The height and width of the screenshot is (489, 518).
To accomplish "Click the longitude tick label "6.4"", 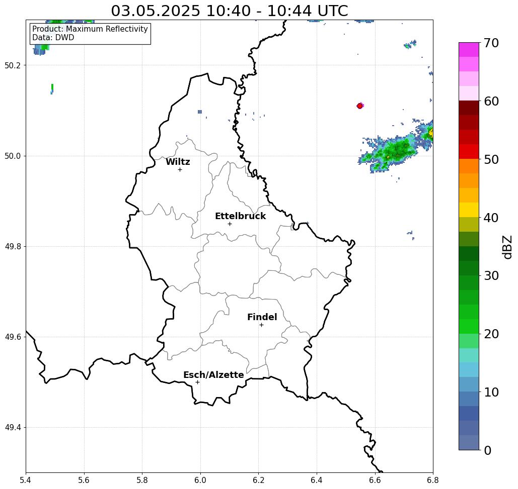I will pyautogui.click(x=317, y=480).
